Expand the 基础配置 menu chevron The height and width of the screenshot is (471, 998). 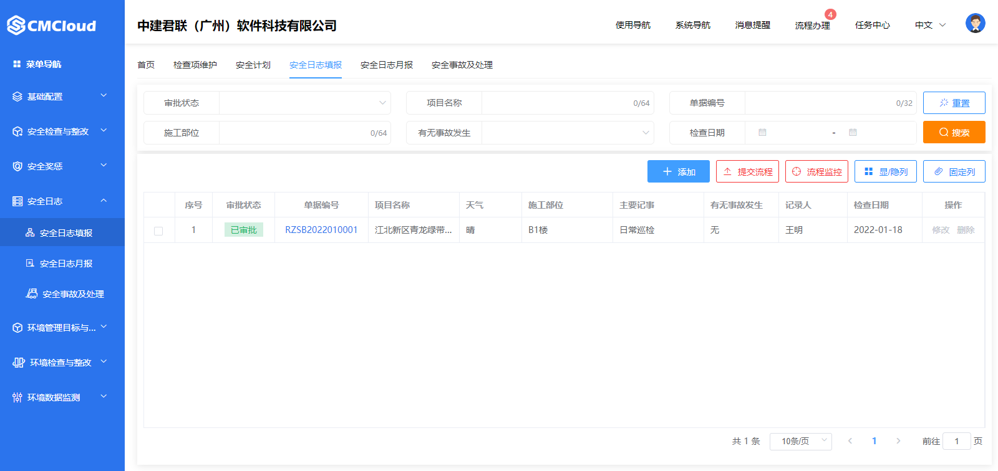pos(104,95)
